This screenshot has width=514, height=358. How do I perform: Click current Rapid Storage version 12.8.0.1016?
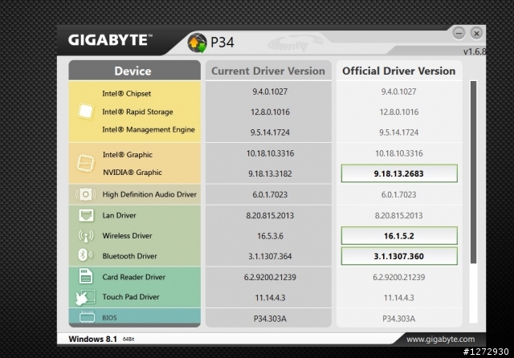point(270,112)
